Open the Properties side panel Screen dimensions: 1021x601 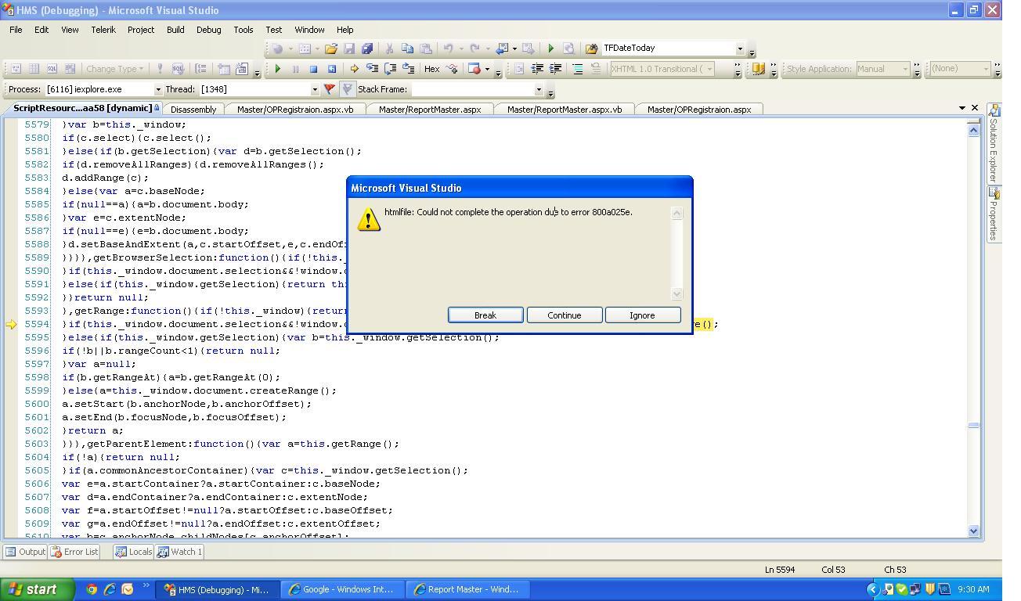(994, 214)
